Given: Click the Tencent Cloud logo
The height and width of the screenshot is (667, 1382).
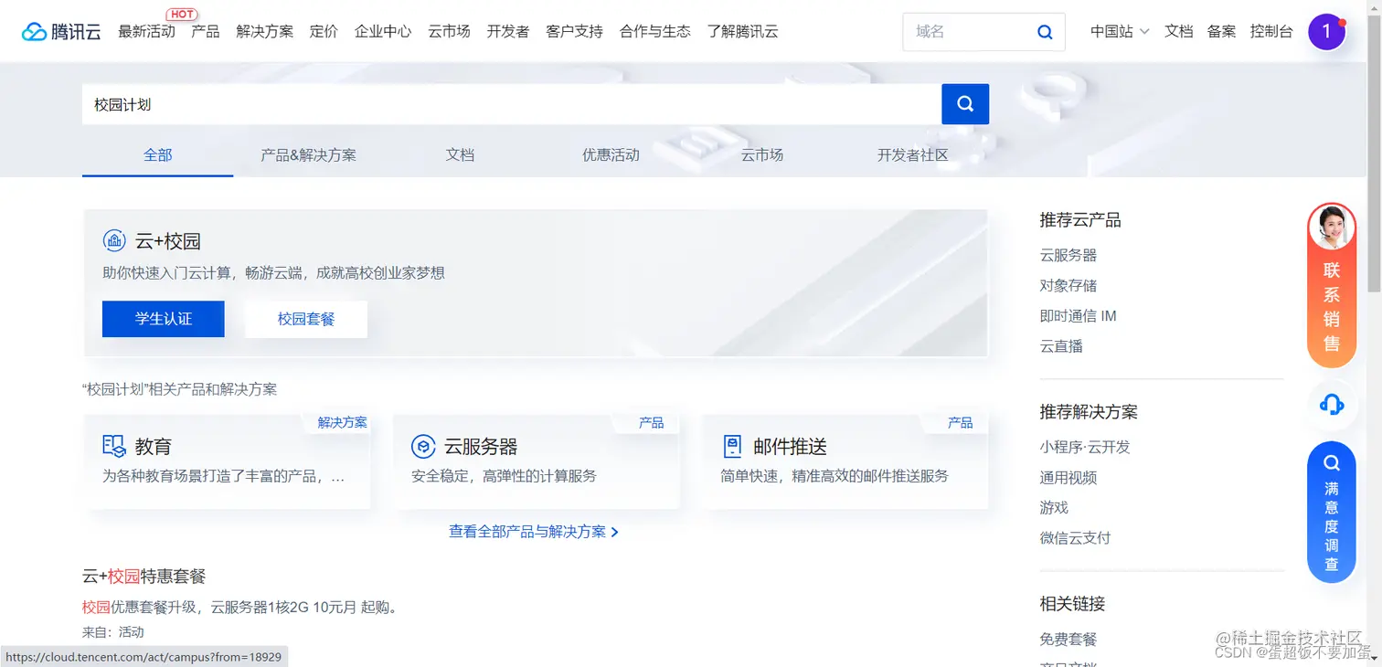Looking at the screenshot, I should click(x=61, y=31).
